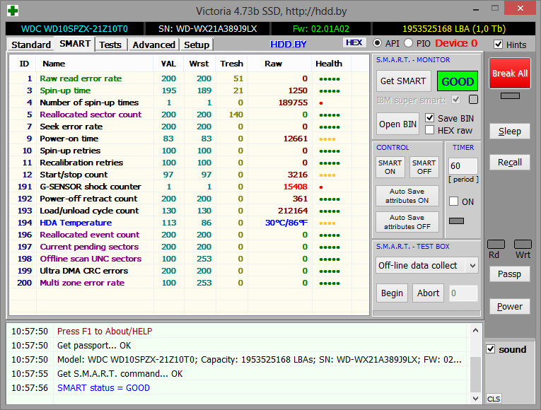Click the timer period input field showing 60
This screenshot has width=541, height=410.
tap(463, 166)
